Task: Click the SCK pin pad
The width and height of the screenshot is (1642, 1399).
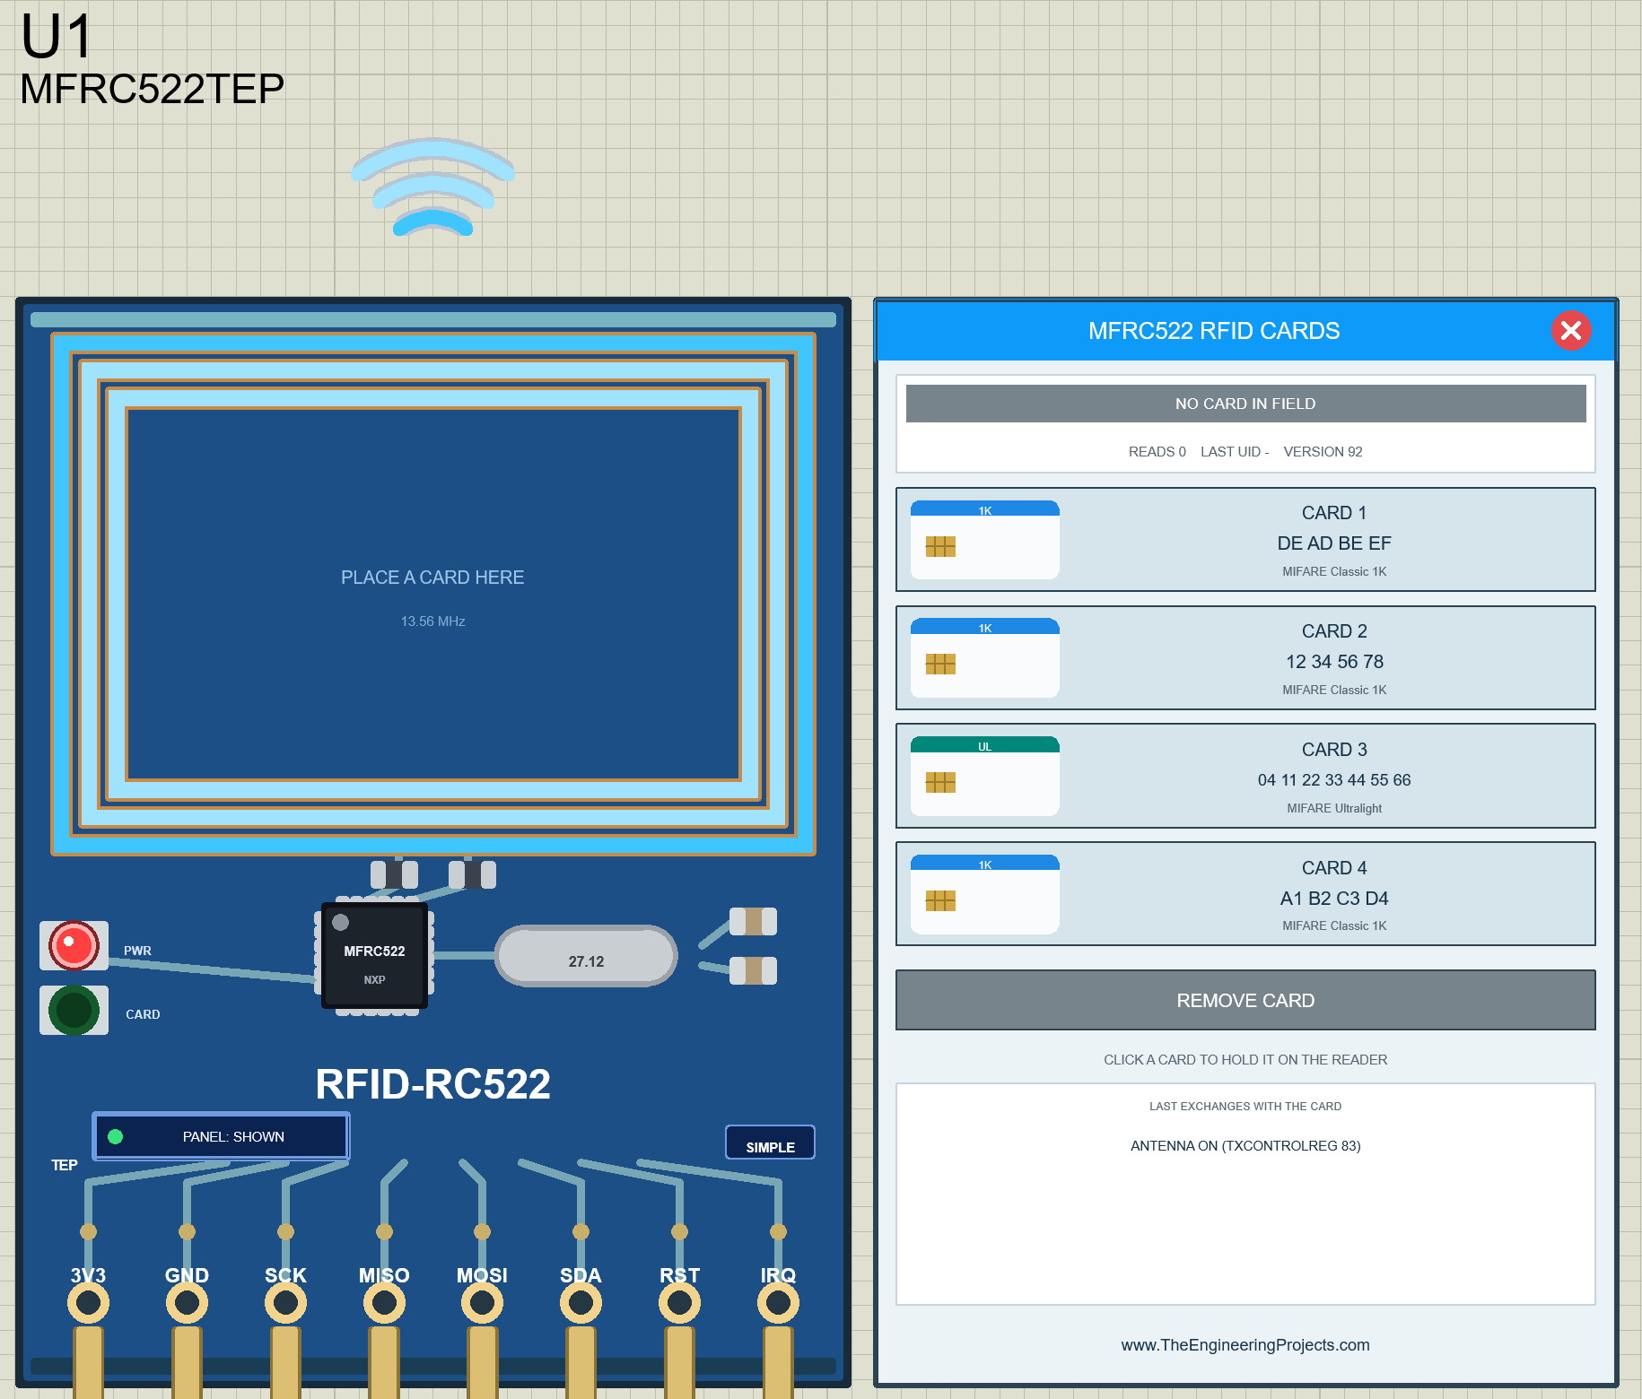Action: pyautogui.click(x=285, y=1302)
